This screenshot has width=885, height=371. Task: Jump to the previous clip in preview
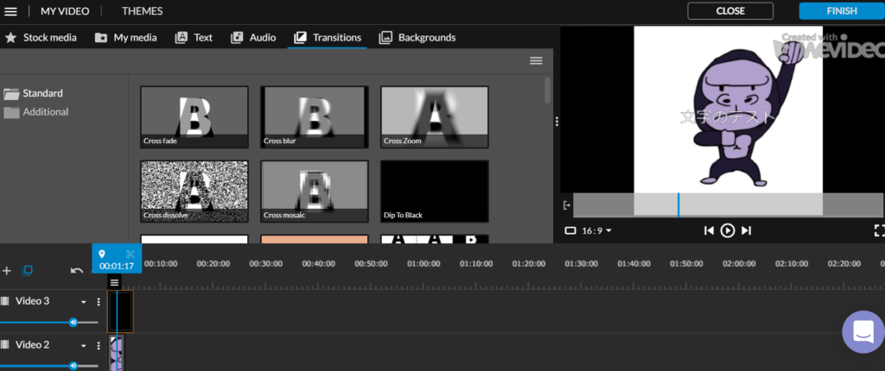709,230
